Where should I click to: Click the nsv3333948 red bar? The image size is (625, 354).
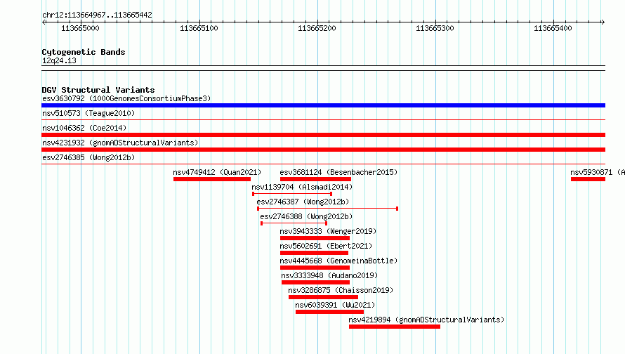pyautogui.click(x=316, y=282)
